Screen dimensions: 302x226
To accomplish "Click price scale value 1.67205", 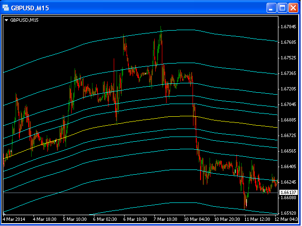I will (288, 89).
